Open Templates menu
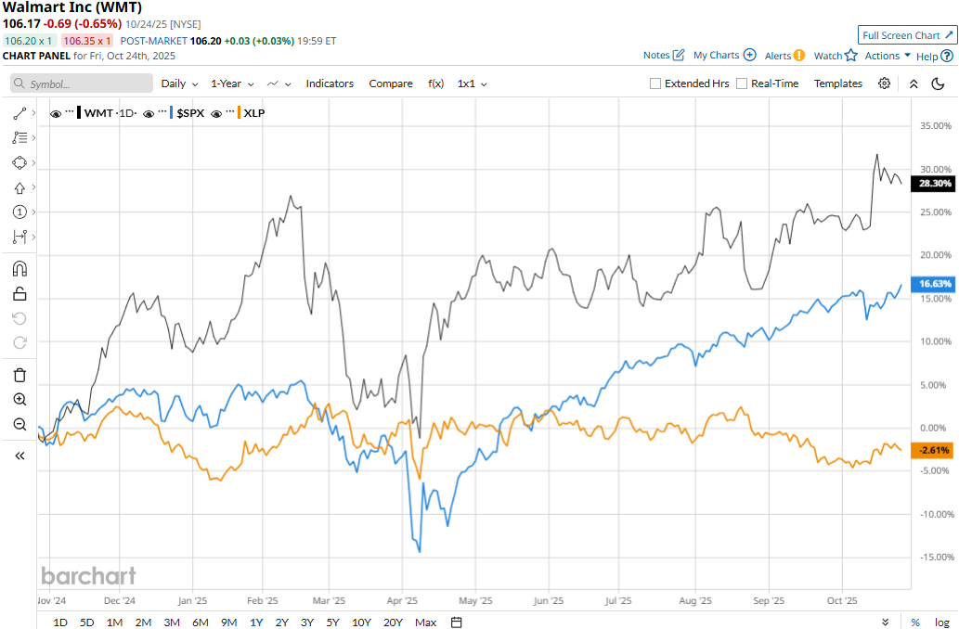 (x=838, y=83)
